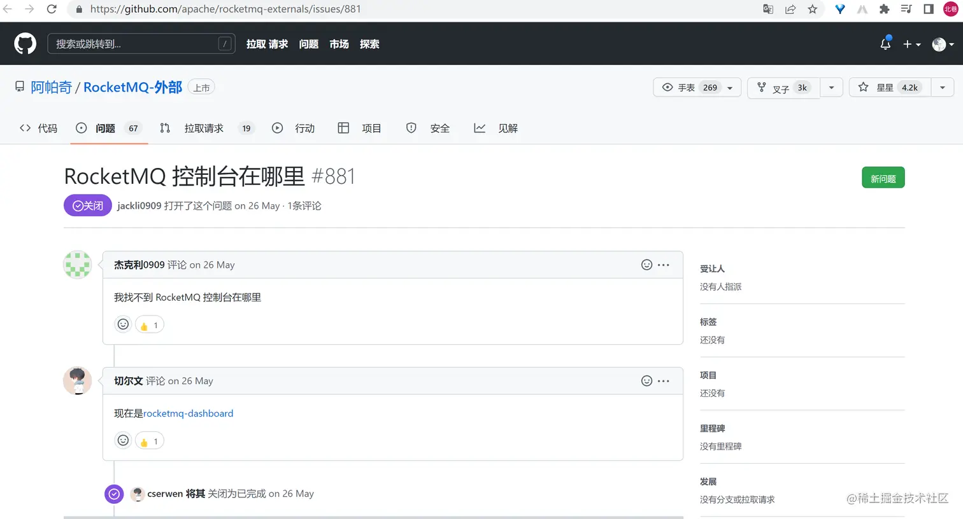Viewport: 963px width, 519px height.
Task: Focus the GitHub search box
Action: coord(141,44)
